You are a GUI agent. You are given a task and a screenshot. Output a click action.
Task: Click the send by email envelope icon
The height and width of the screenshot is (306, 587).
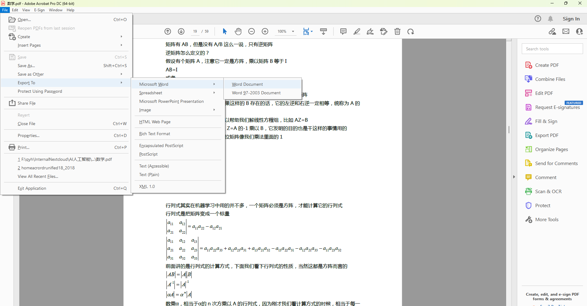(x=566, y=31)
